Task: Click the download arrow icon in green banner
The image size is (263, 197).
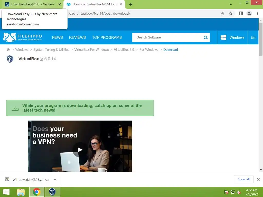Action: tap(15, 108)
